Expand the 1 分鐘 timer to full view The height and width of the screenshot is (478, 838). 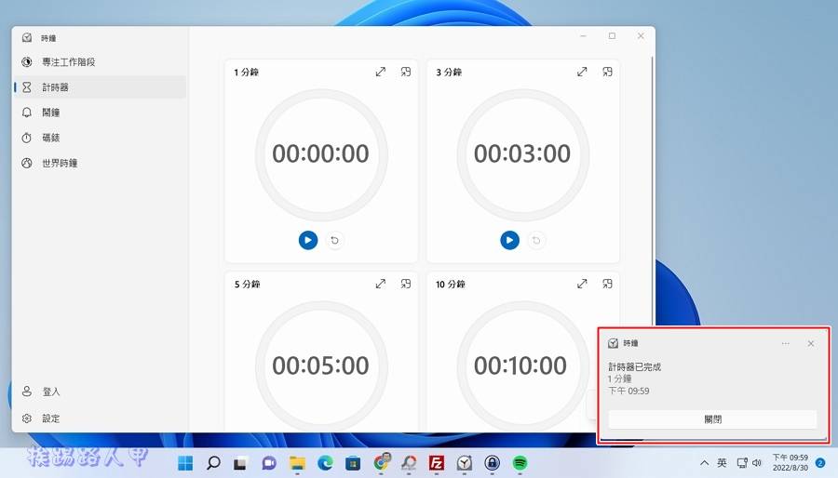380,72
